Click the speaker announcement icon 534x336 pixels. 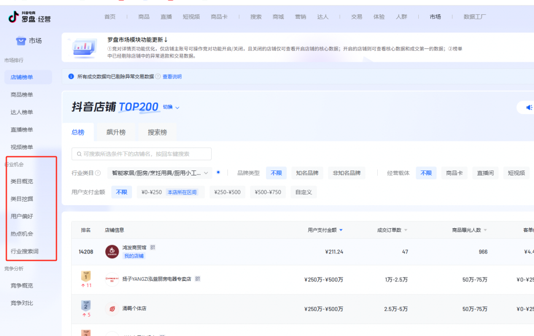(x=529, y=108)
